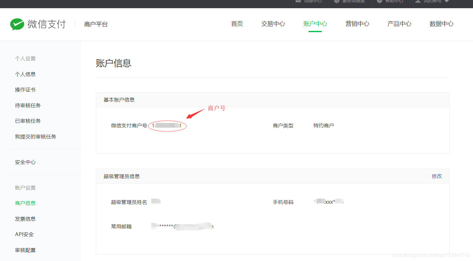Click the WeChat Pay green logo icon
Image resolution: width=473 pixels, height=261 pixels.
point(17,24)
